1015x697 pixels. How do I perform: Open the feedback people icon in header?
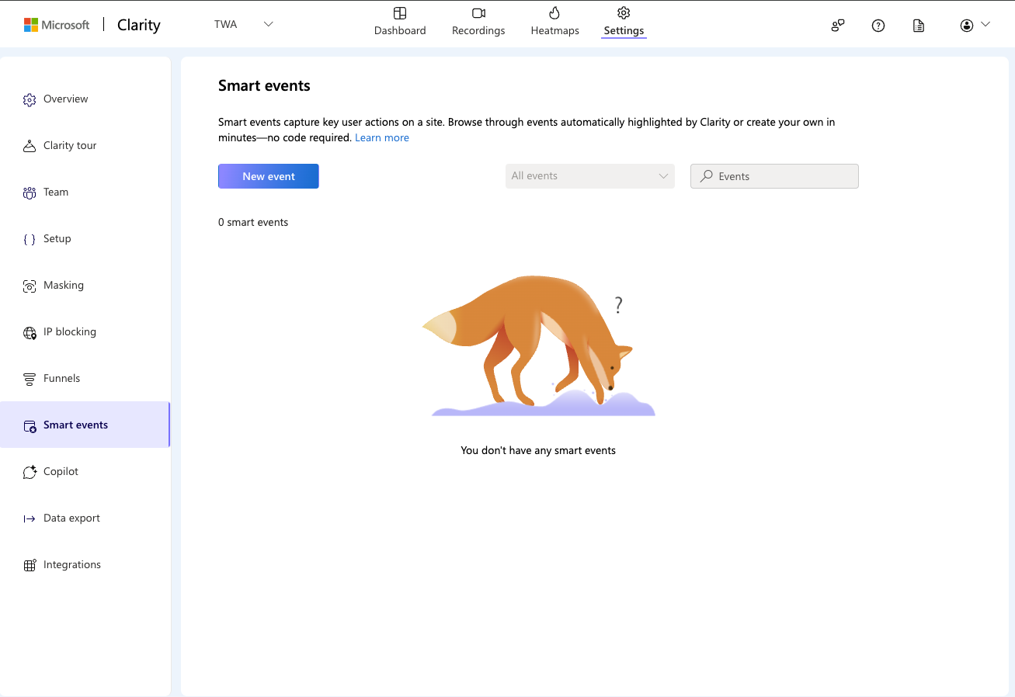[838, 26]
